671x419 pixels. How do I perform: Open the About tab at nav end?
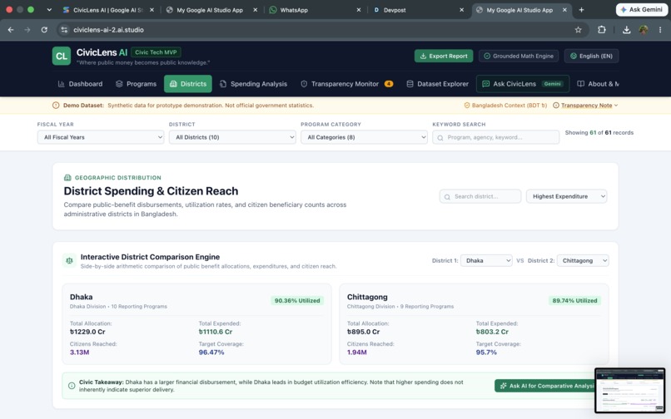tap(598, 84)
